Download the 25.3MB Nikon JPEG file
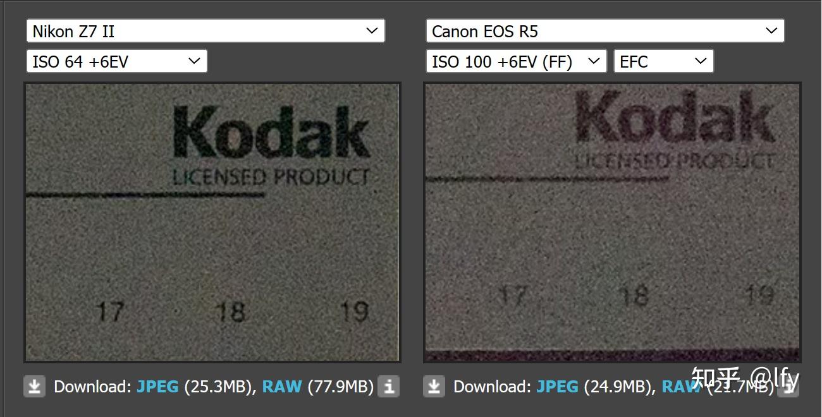 [x=157, y=387]
